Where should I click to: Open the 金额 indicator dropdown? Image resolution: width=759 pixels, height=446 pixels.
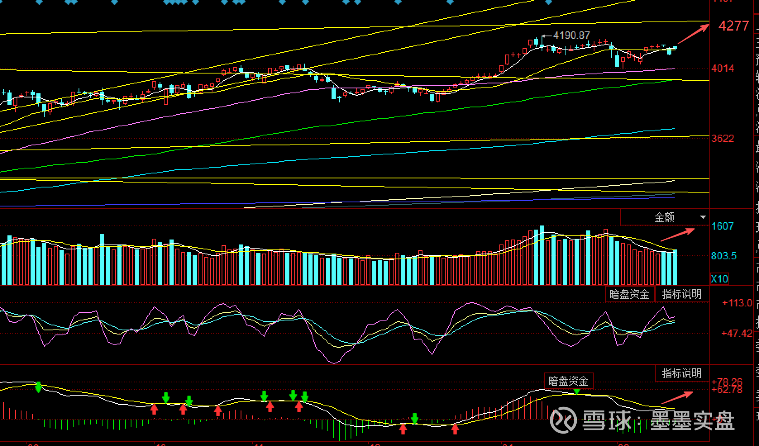click(x=665, y=217)
